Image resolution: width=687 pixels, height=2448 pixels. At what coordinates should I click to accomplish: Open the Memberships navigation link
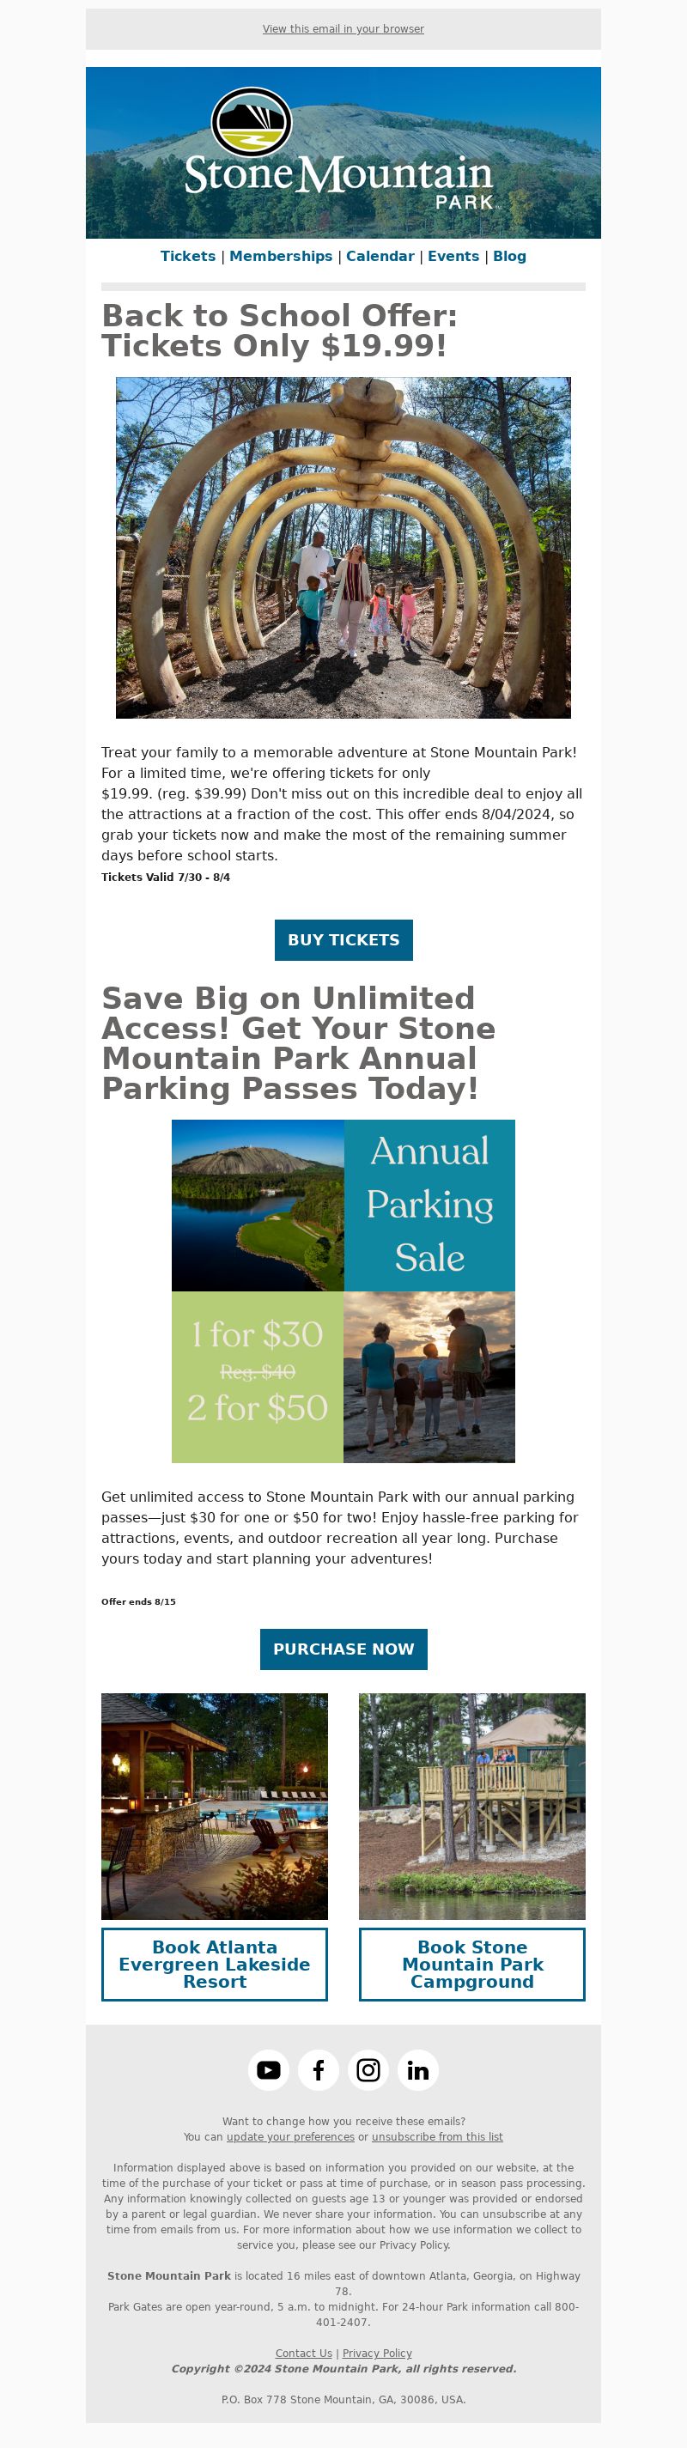(x=282, y=257)
